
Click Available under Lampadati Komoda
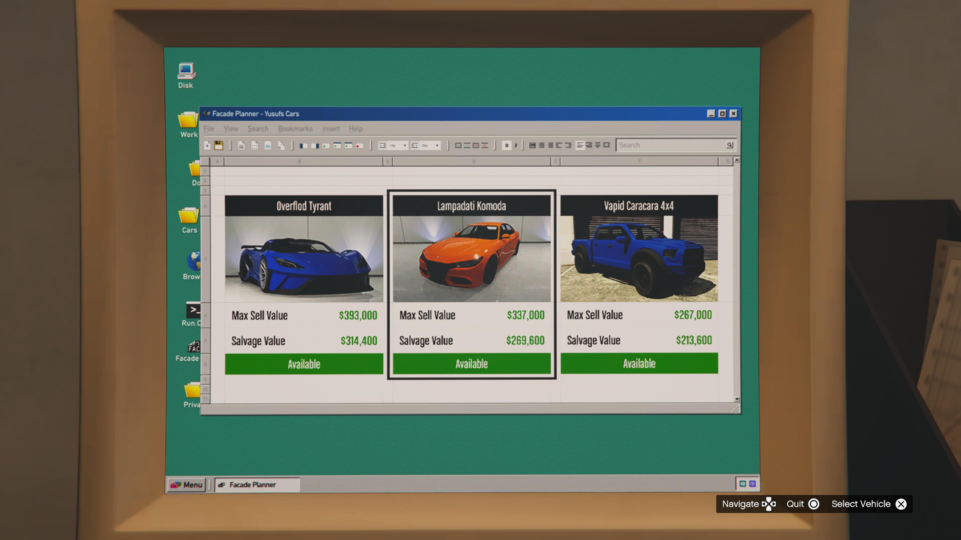tap(471, 364)
